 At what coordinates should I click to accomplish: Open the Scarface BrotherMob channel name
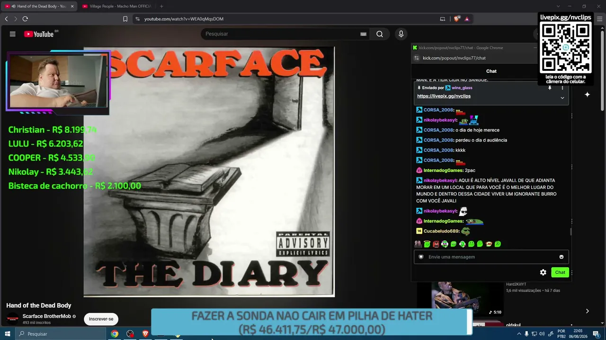[46, 316]
